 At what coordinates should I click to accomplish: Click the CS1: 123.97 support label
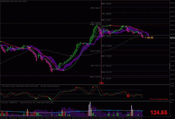95,51
